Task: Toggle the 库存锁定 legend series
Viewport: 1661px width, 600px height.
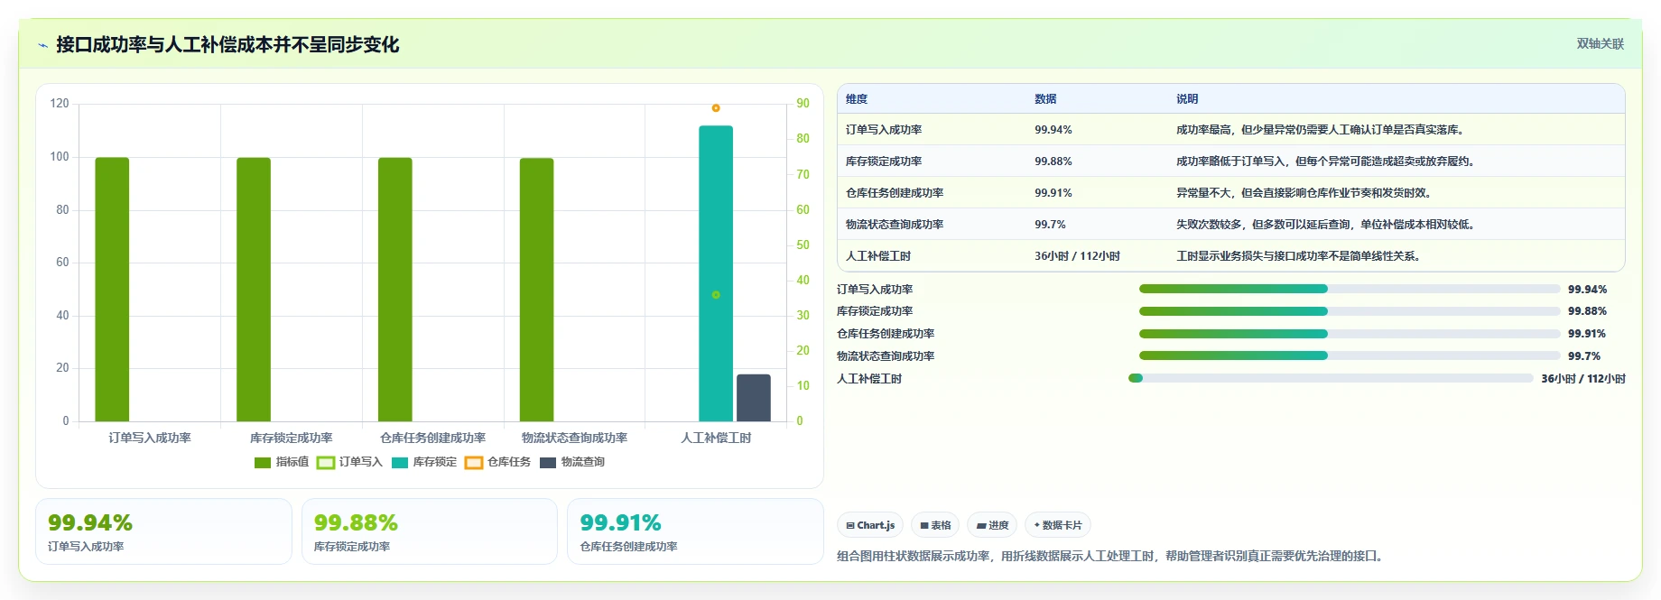Action: tap(424, 462)
